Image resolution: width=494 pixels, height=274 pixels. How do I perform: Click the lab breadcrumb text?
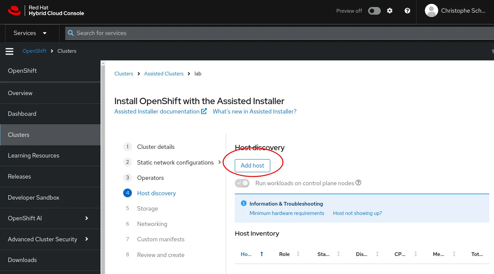pyautogui.click(x=198, y=74)
